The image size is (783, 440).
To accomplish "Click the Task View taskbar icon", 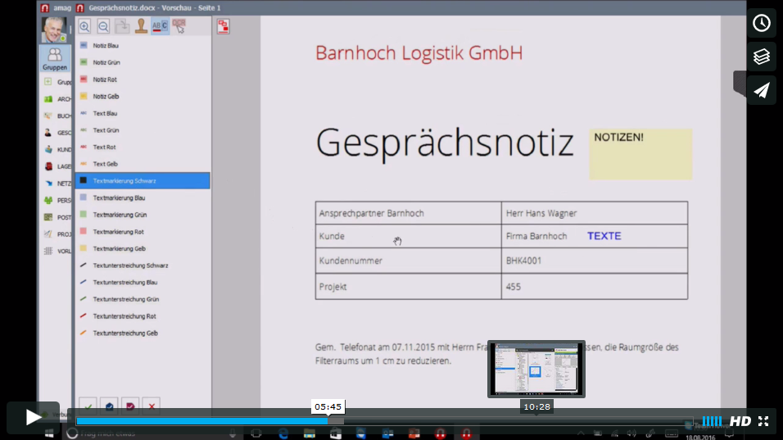I will (x=256, y=433).
